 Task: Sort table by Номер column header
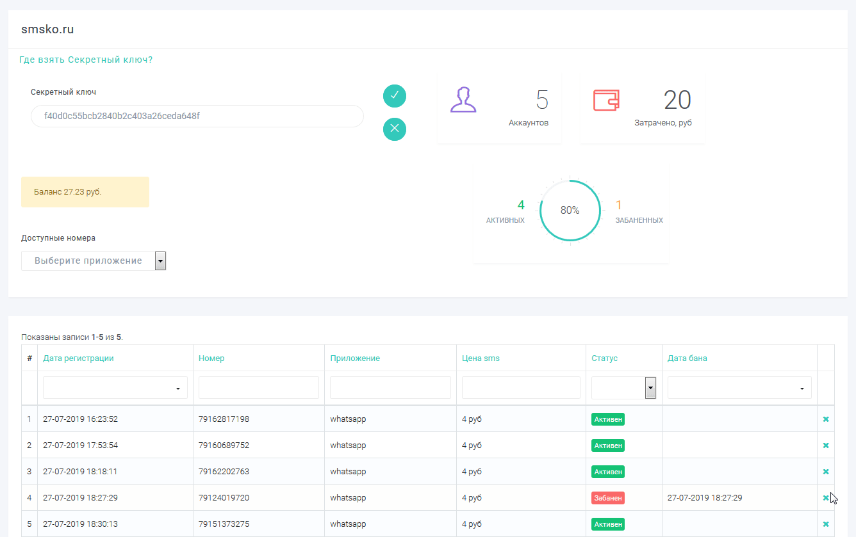pyautogui.click(x=211, y=358)
